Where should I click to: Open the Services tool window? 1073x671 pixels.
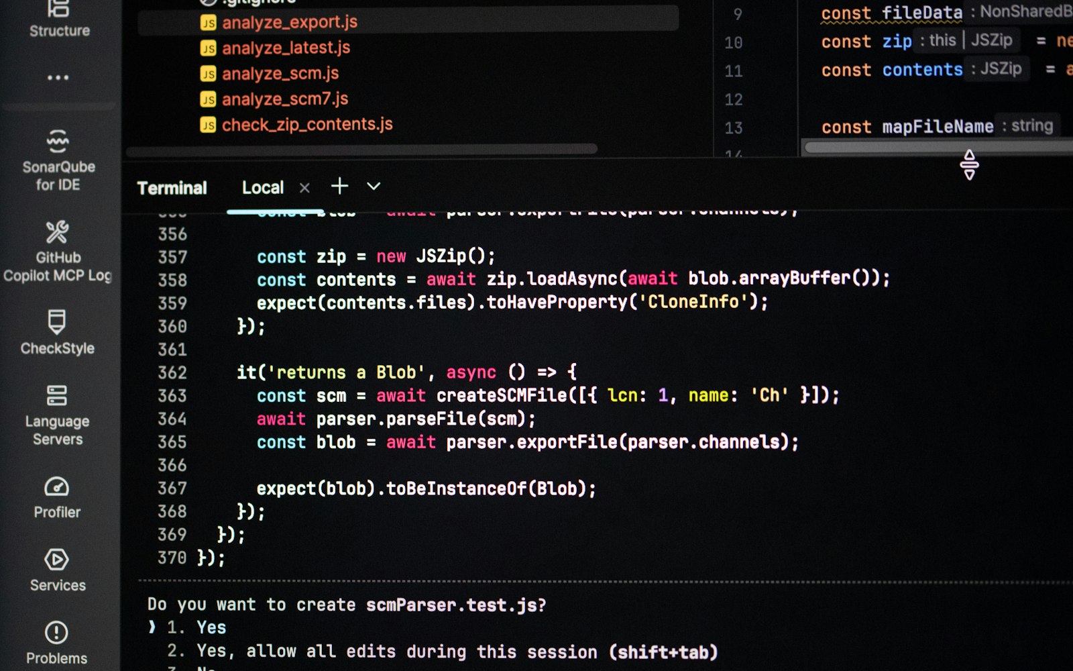tap(58, 570)
